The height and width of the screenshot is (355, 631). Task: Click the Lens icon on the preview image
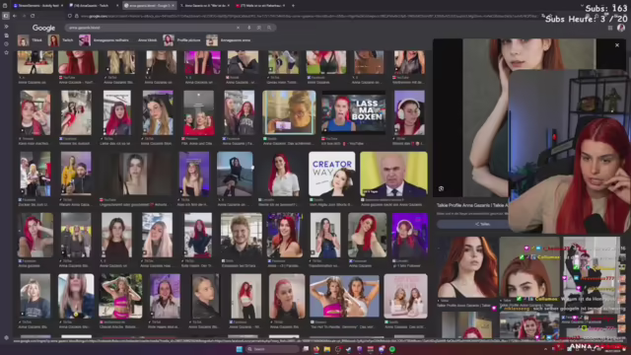point(441,188)
